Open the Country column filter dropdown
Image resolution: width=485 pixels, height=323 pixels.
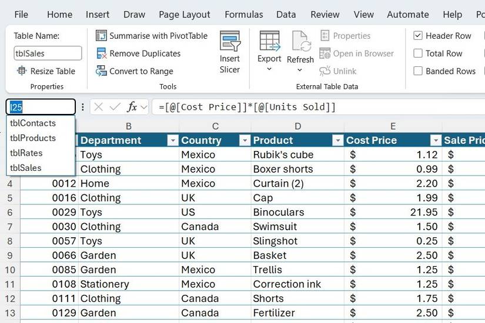tap(245, 140)
